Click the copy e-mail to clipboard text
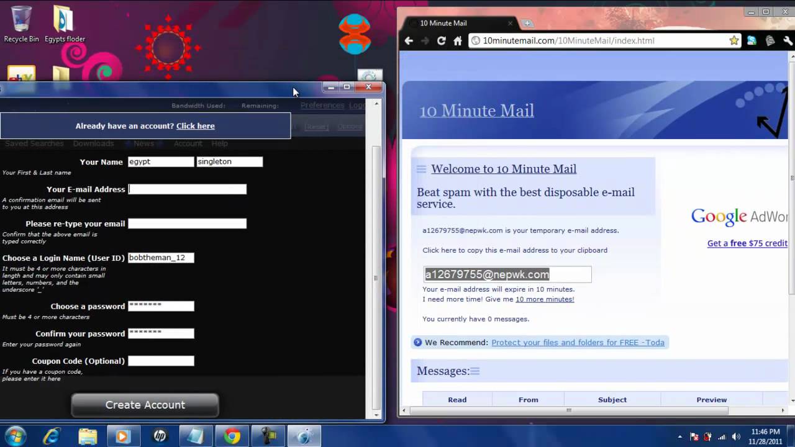The width and height of the screenshot is (795, 447). (x=515, y=250)
